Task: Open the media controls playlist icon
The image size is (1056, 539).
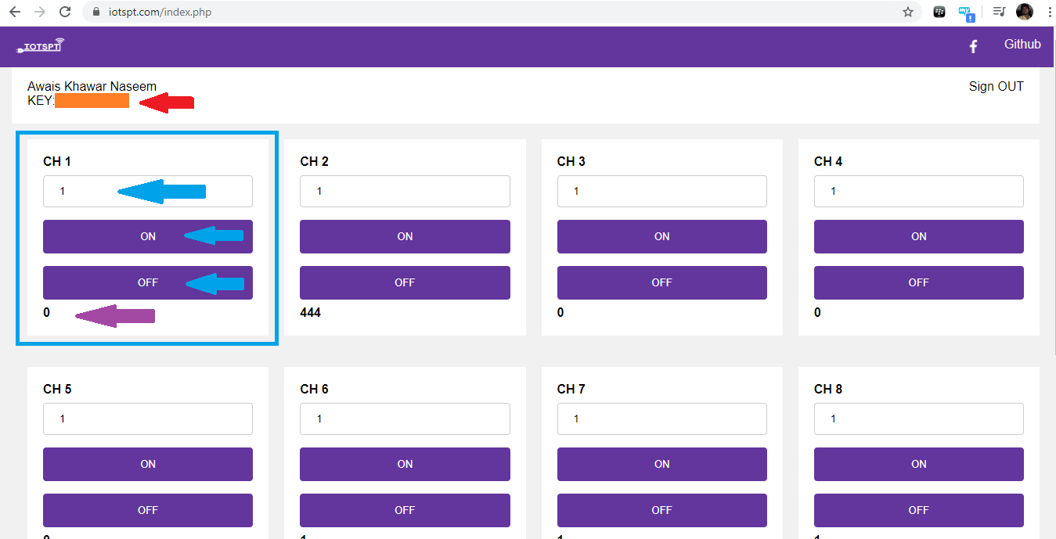Action: point(999,12)
